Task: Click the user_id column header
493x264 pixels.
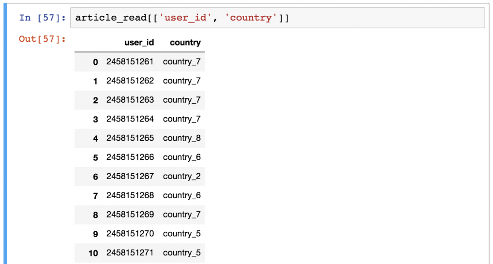Action: pos(139,43)
